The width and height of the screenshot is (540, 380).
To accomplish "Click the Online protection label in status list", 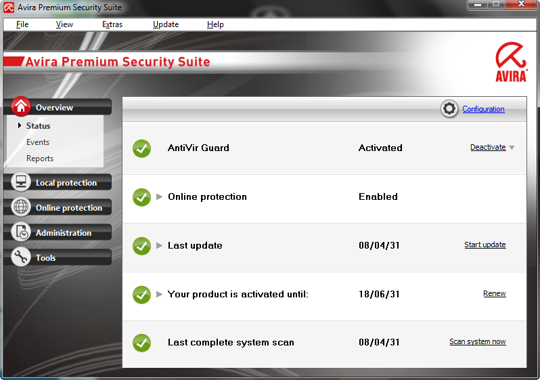I will 207,196.
